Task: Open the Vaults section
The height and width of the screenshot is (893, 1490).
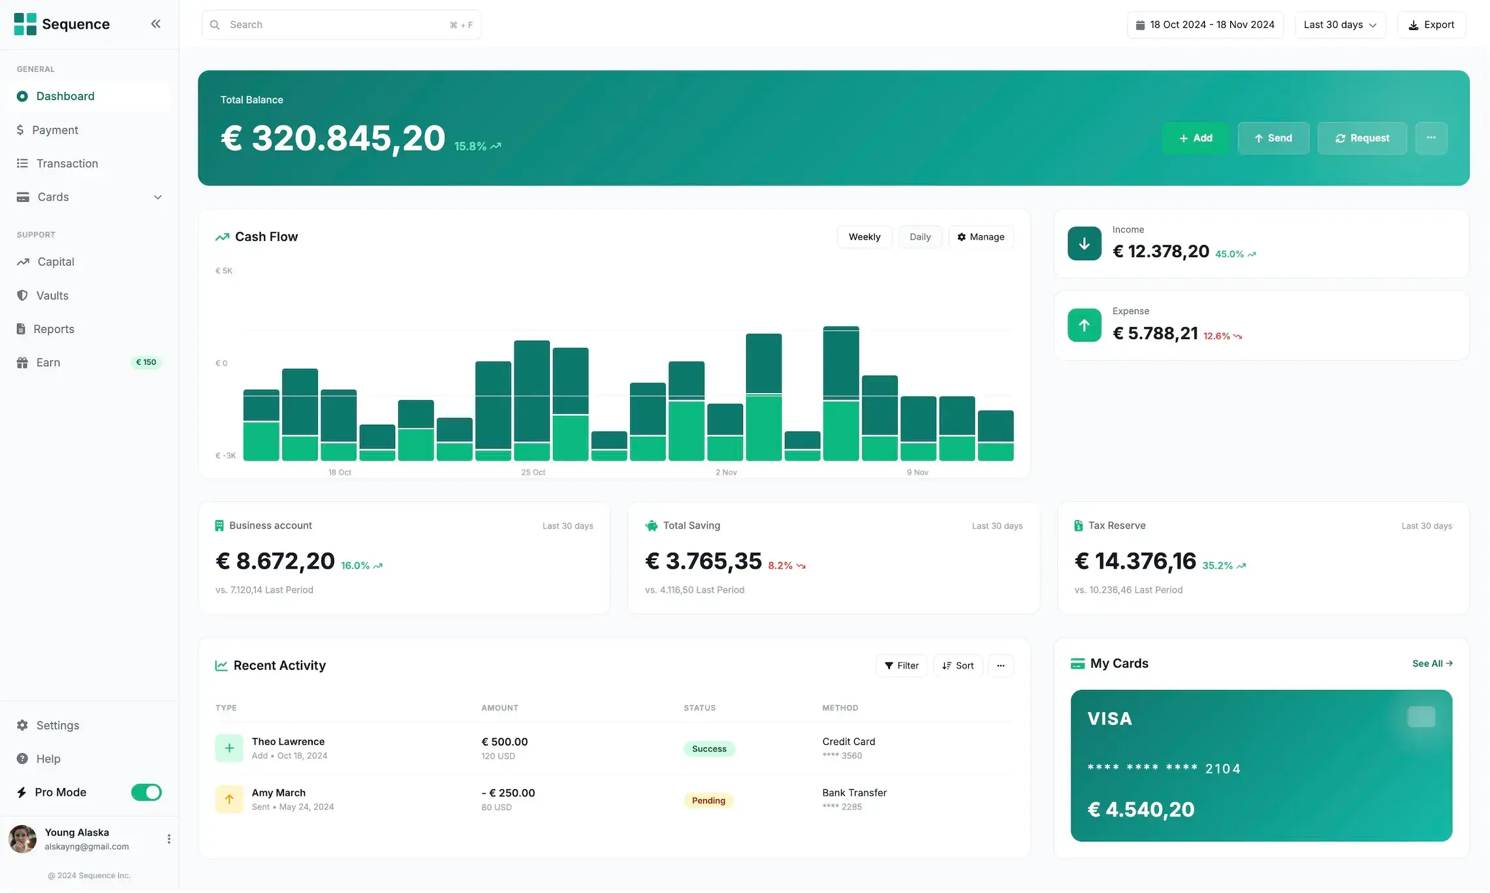Action: pyautogui.click(x=52, y=295)
